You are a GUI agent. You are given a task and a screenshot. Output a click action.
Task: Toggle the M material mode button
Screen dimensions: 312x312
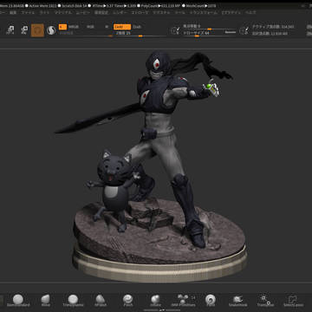pyautogui.click(x=107, y=27)
